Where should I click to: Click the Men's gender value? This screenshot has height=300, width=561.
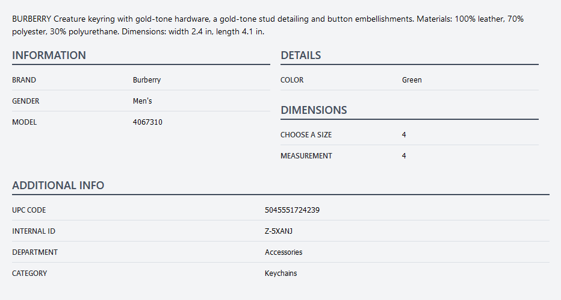pyautogui.click(x=143, y=101)
